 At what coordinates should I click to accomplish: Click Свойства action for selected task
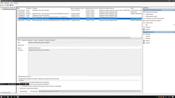coord(148,38)
